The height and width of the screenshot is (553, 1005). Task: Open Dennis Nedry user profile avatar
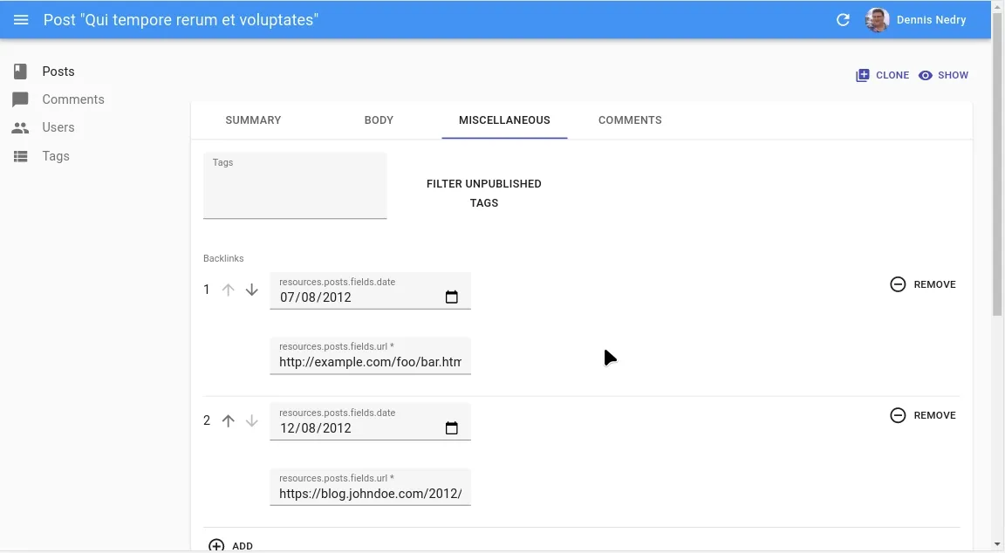click(877, 20)
